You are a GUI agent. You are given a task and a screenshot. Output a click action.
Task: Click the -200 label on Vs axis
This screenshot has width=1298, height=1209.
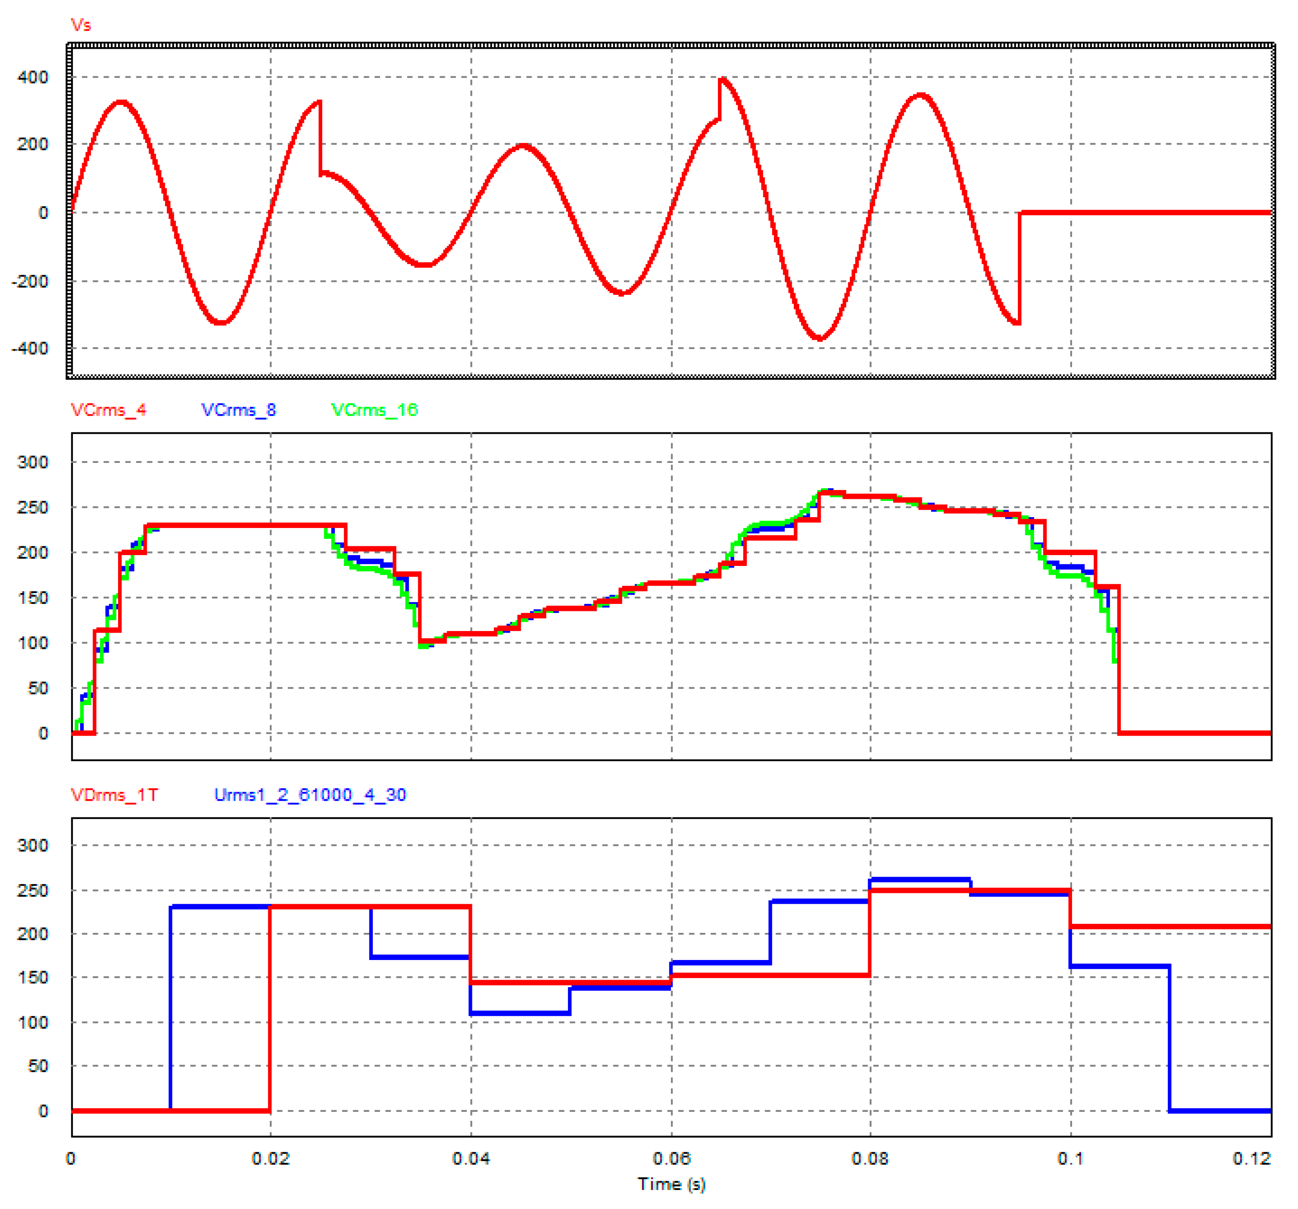pos(29,282)
